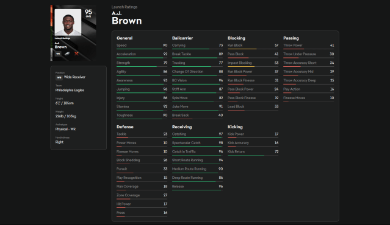The image size is (390, 225).
Task: Click the Philadelphia Eagles team text
Action: click(x=70, y=90)
